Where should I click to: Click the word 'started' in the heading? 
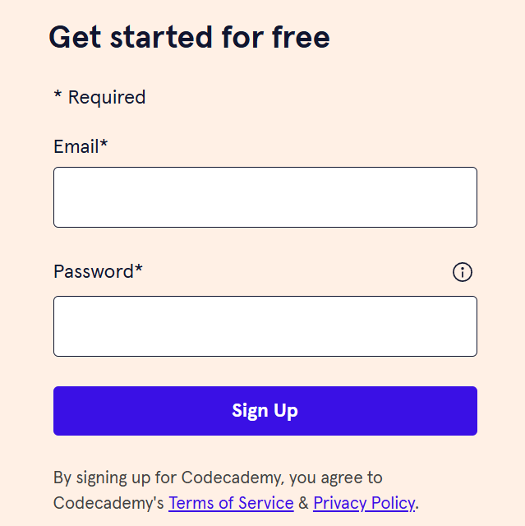pyautogui.click(x=161, y=37)
